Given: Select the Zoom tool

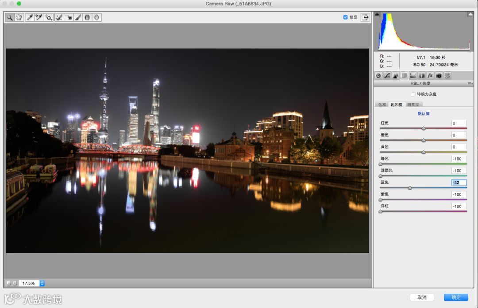Looking at the screenshot, I should [10, 17].
